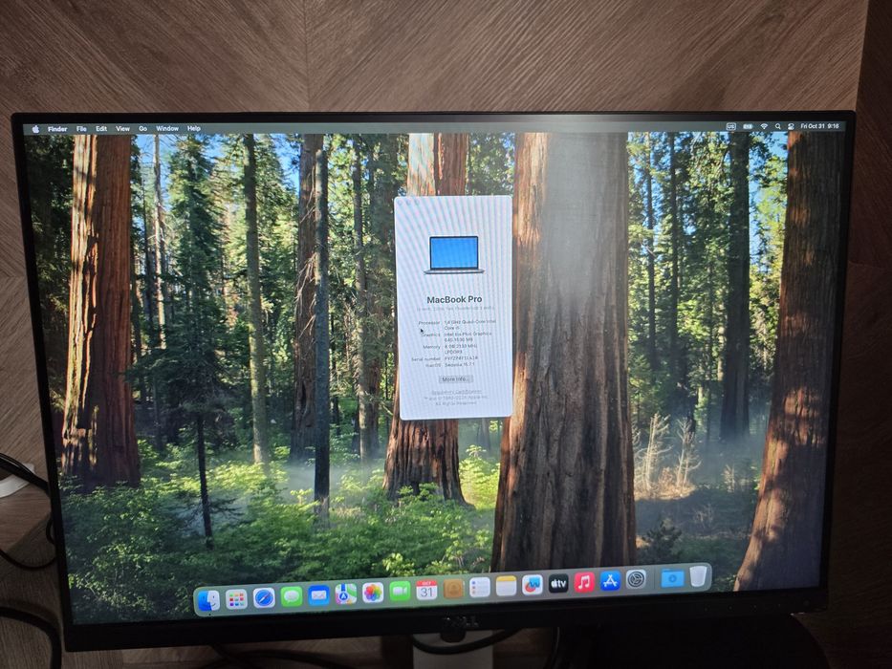Open the Trash in the dock
Image resolution: width=892 pixels, height=669 pixels.
[698, 576]
